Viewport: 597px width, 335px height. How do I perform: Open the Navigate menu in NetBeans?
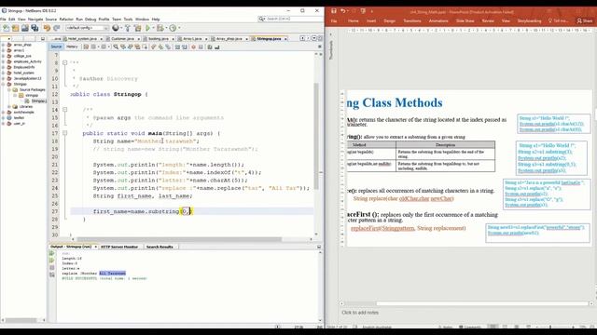click(x=35, y=19)
